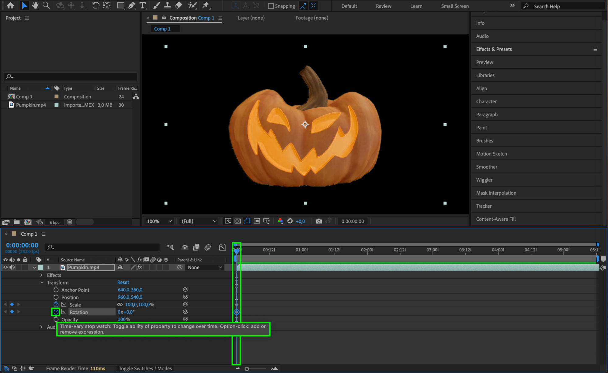608x373 pixels.
Task: Click the delete trash icon in Project panel
Action: (x=69, y=222)
